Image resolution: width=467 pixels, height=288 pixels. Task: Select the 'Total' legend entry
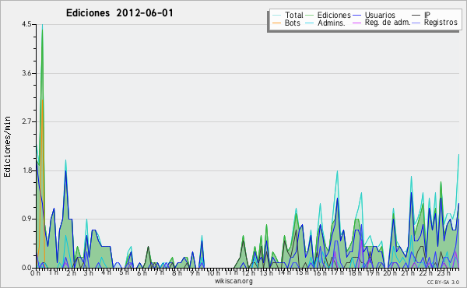294,15
